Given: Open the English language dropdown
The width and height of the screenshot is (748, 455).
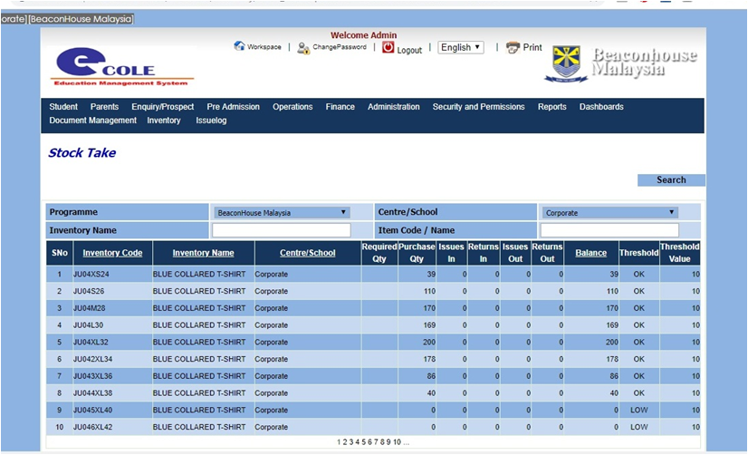Looking at the screenshot, I should tap(461, 47).
